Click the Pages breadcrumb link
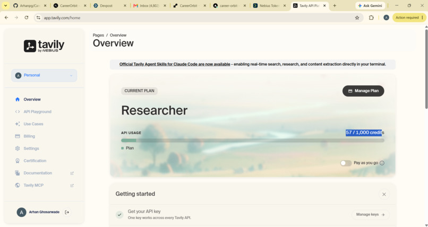The image size is (428, 227). (98, 35)
